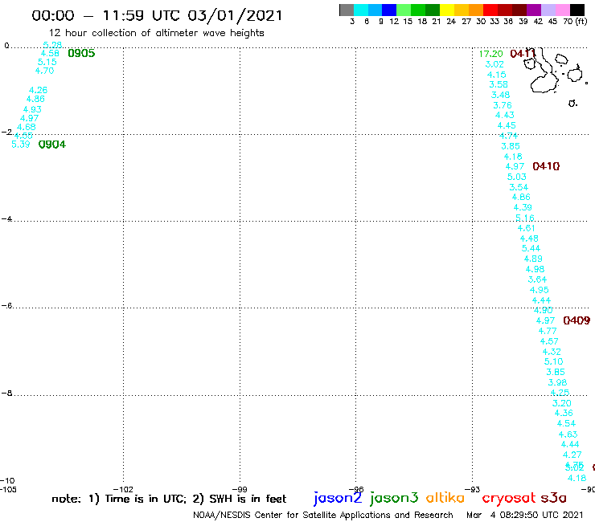Image resolution: width=595 pixels, height=522 pixels.
Task: Click the orange altika satellite label
Action: point(445,497)
